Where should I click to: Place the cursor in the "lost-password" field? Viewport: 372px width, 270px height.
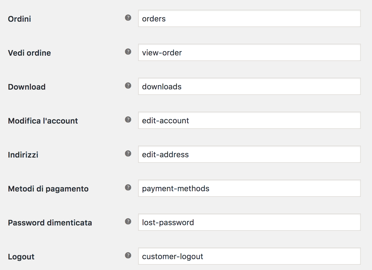[x=249, y=222]
